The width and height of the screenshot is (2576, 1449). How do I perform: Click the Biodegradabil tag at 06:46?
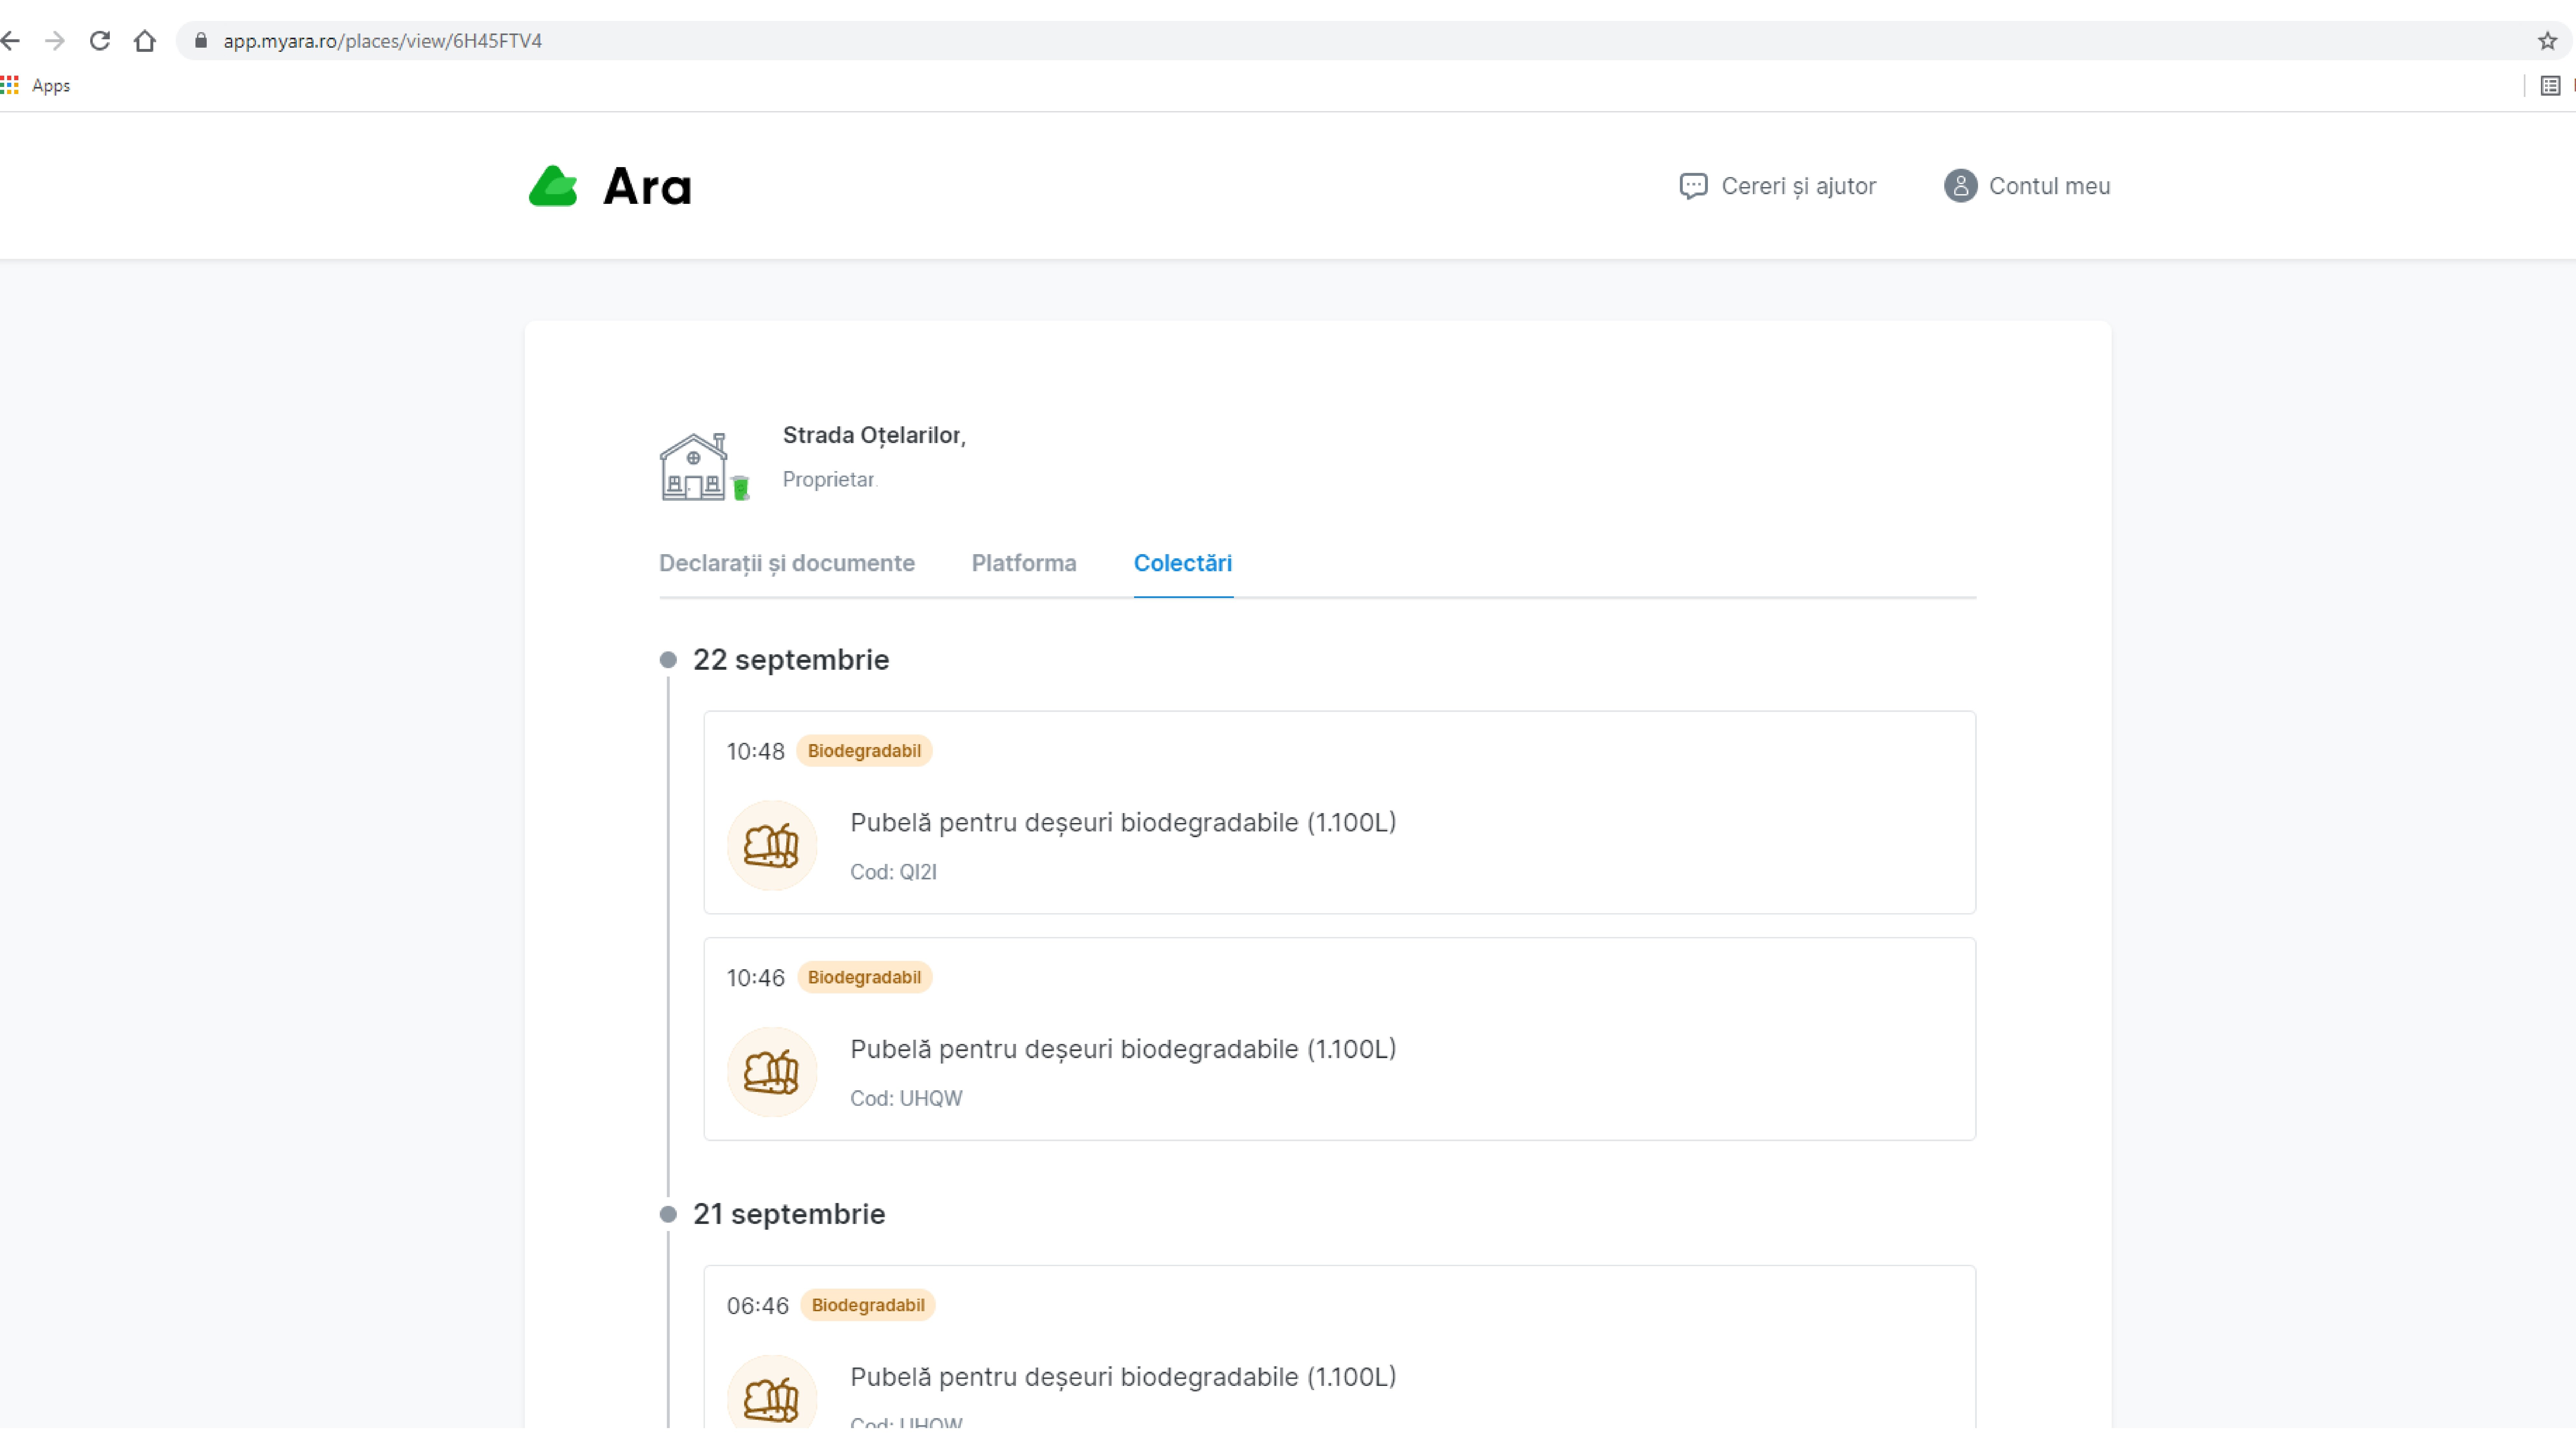(868, 1305)
